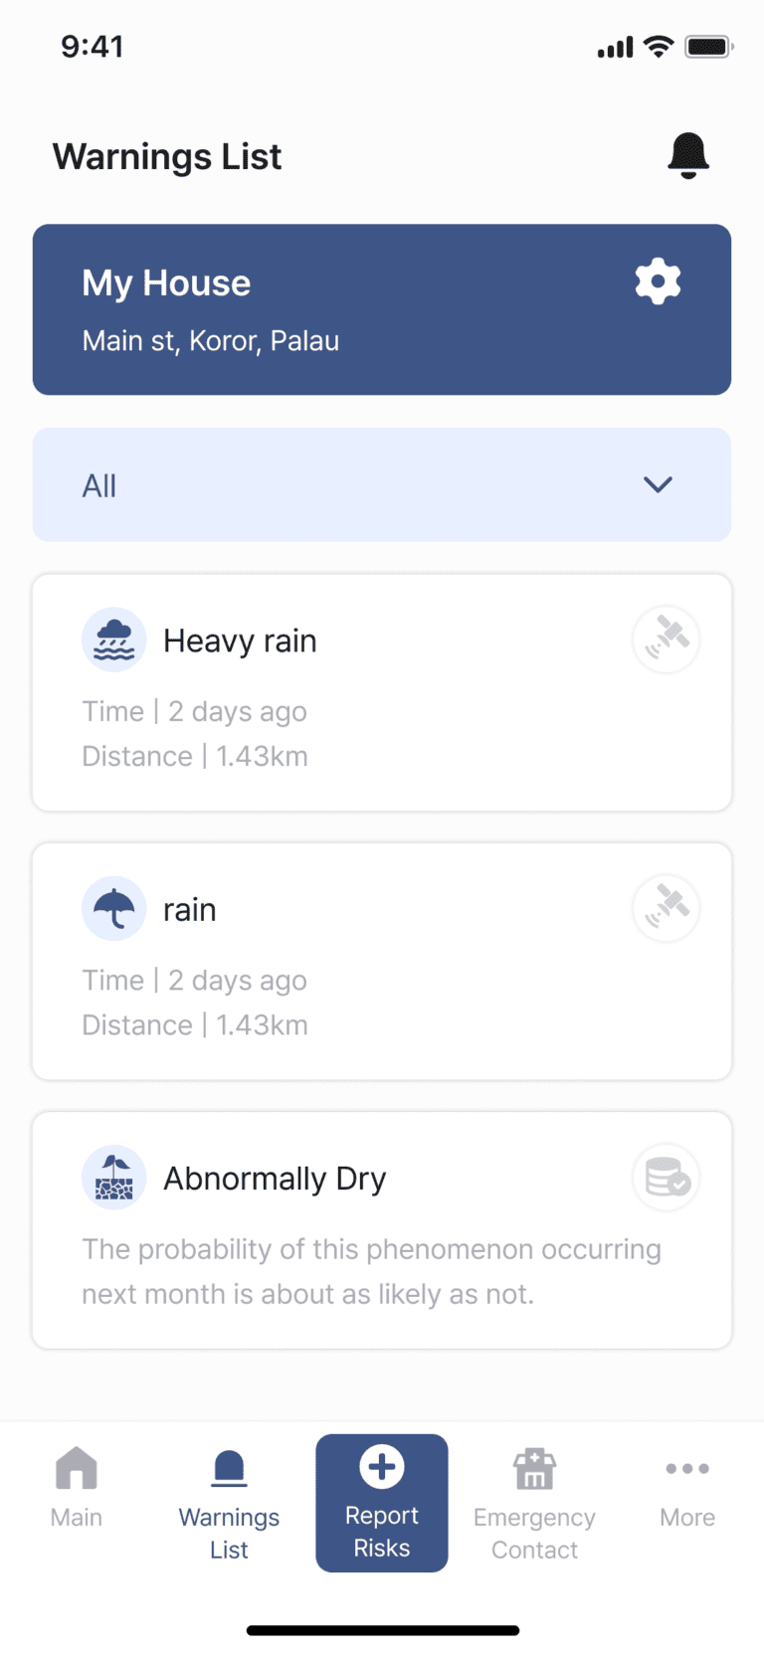Open the Heavy rain warning card
This screenshot has height=1654, width=764.
(382, 692)
